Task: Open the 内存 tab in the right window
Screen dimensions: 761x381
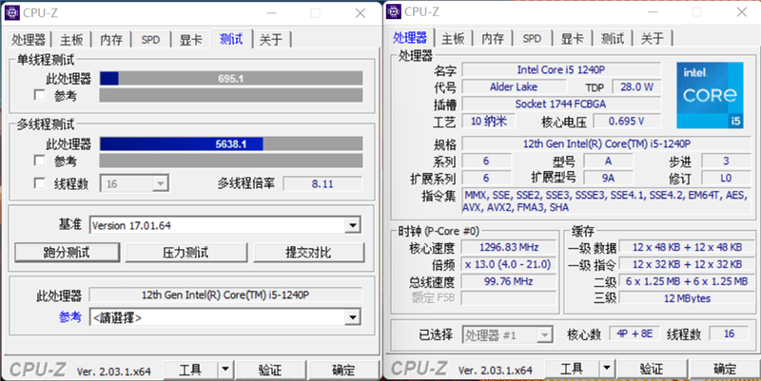Action: (x=493, y=38)
